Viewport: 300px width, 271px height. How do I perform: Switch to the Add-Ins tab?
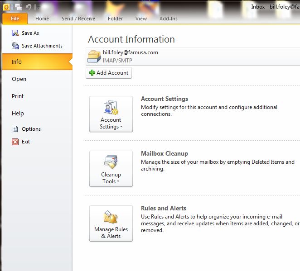click(x=169, y=19)
